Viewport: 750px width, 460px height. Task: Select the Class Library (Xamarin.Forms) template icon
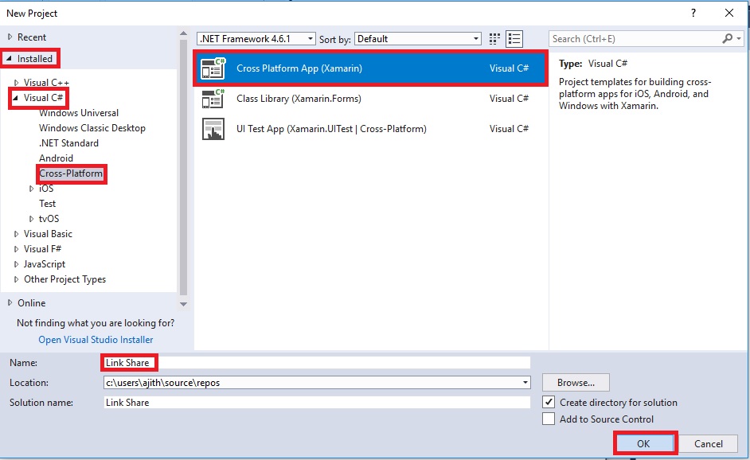click(213, 99)
